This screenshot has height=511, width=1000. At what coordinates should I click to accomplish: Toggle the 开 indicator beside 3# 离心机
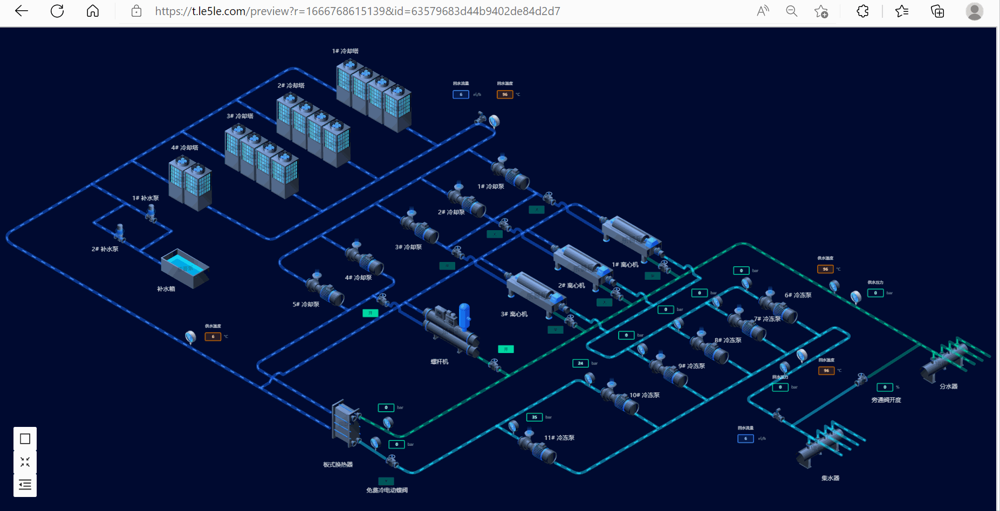coord(556,329)
